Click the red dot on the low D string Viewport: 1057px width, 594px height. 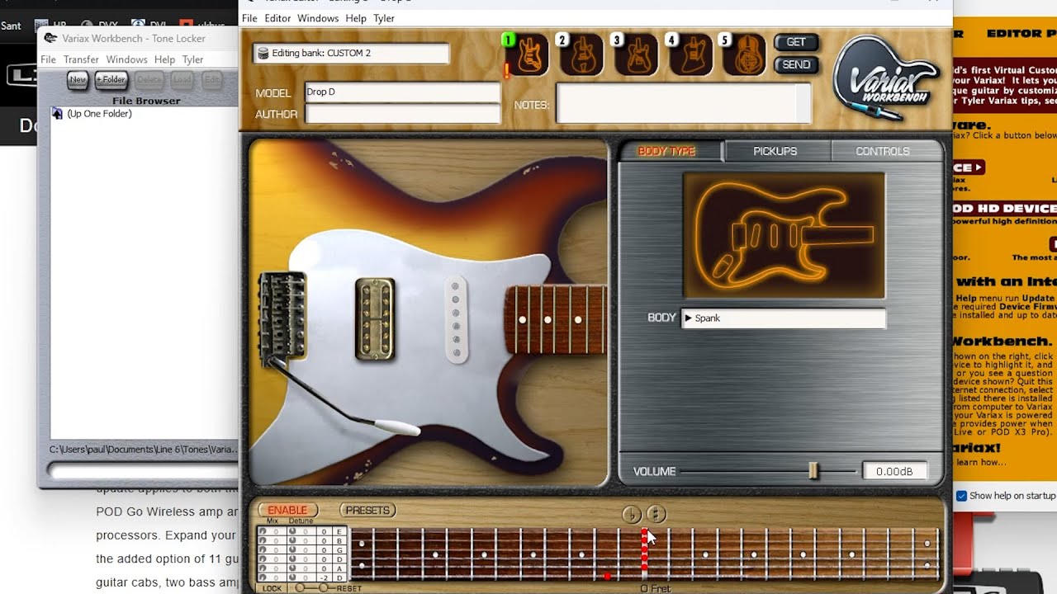[607, 576]
